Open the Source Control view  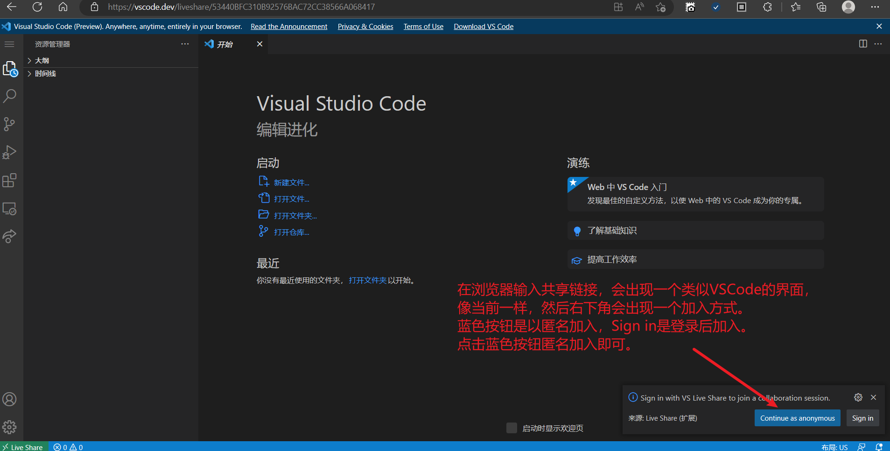(10, 124)
